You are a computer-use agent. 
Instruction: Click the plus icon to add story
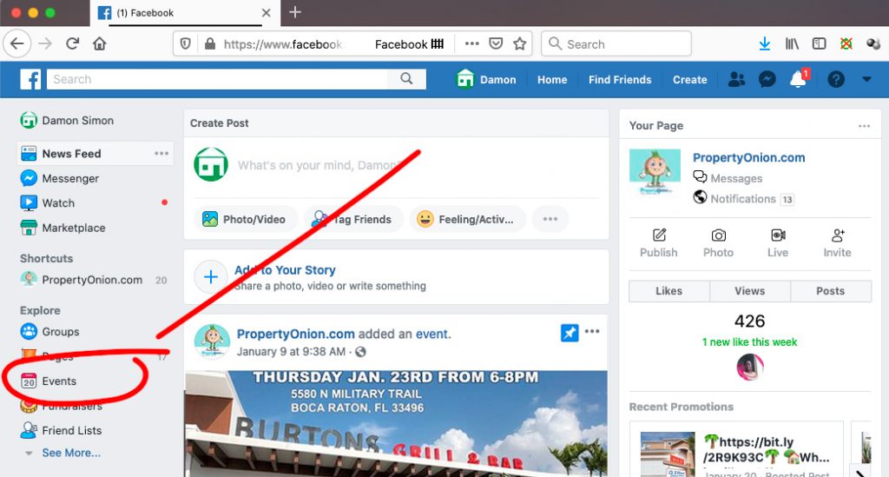click(211, 277)
